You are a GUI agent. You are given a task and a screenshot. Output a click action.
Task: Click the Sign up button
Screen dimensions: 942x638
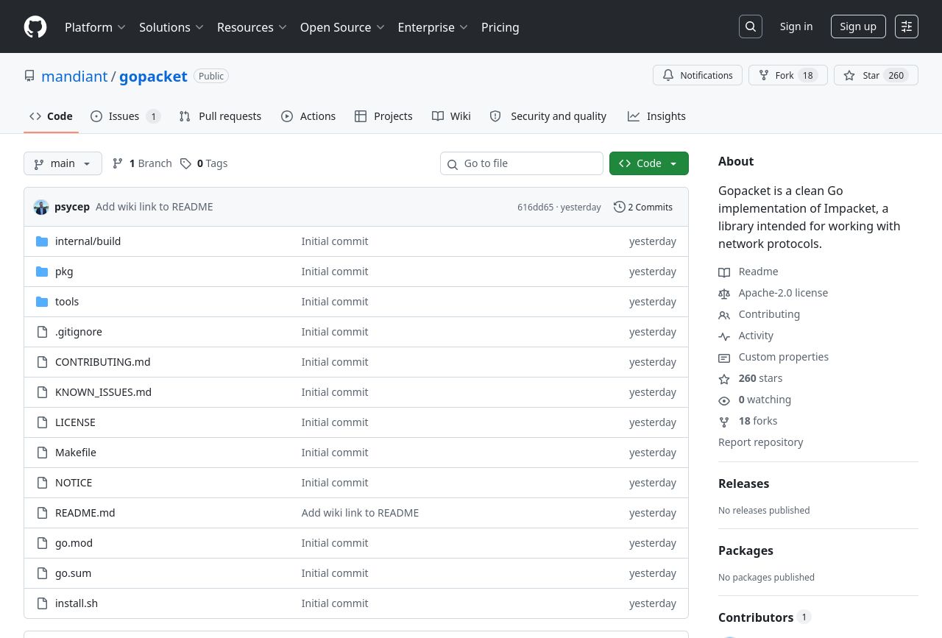click(x=857, y=26)
